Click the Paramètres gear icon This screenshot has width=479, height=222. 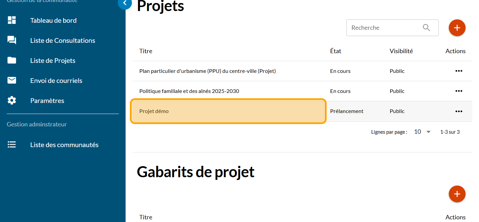coord(12,101)
